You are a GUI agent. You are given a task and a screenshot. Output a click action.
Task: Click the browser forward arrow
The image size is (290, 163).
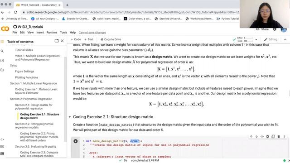9,12
